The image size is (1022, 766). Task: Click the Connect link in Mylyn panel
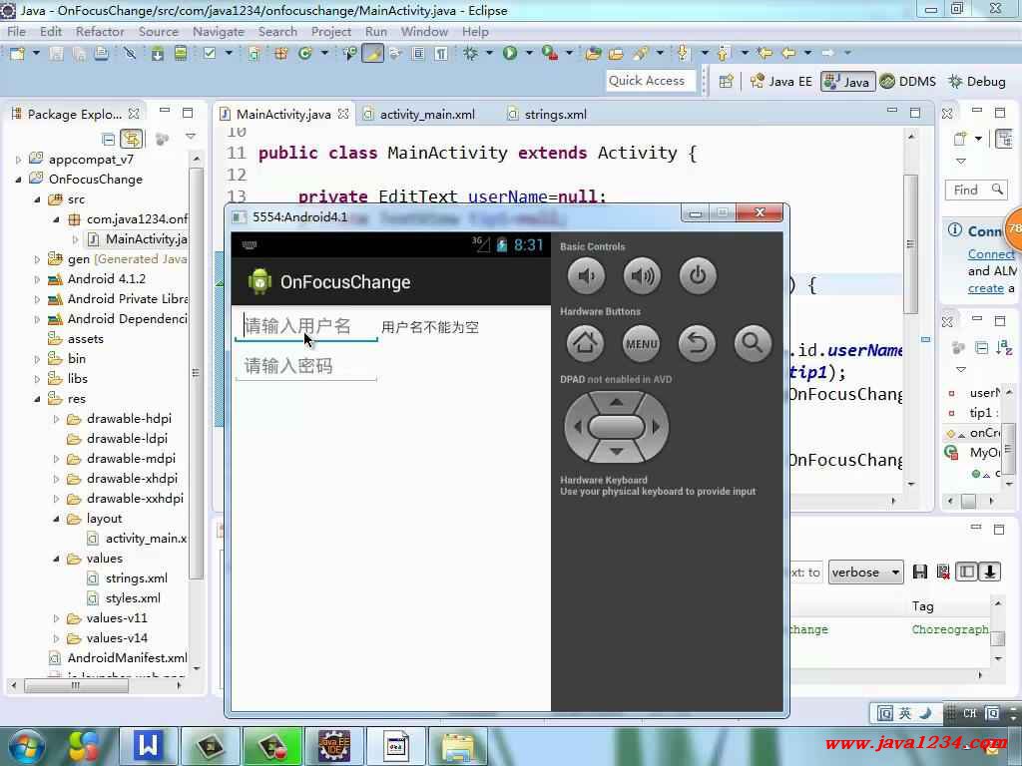[991, 254]
